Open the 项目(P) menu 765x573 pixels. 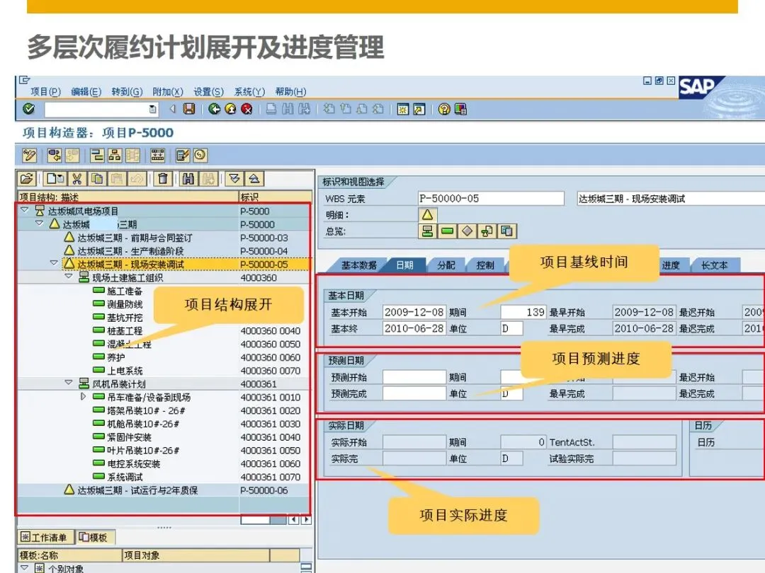pos(45,91)
